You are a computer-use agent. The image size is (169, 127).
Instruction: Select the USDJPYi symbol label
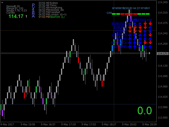point(120,31)
